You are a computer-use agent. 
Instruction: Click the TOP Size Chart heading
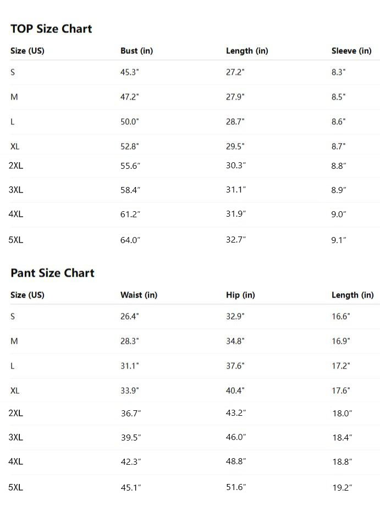[51, 29]
